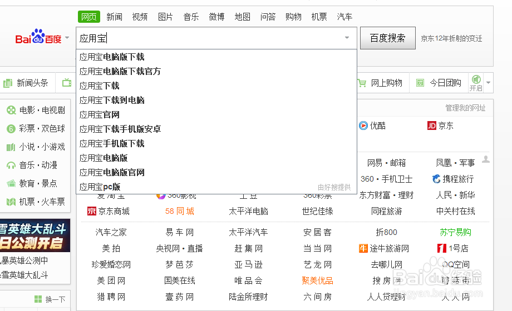The height and width of the screenshot is (311, 512).
Task: Open the 问答 search tab
Action: pos(268,17)
